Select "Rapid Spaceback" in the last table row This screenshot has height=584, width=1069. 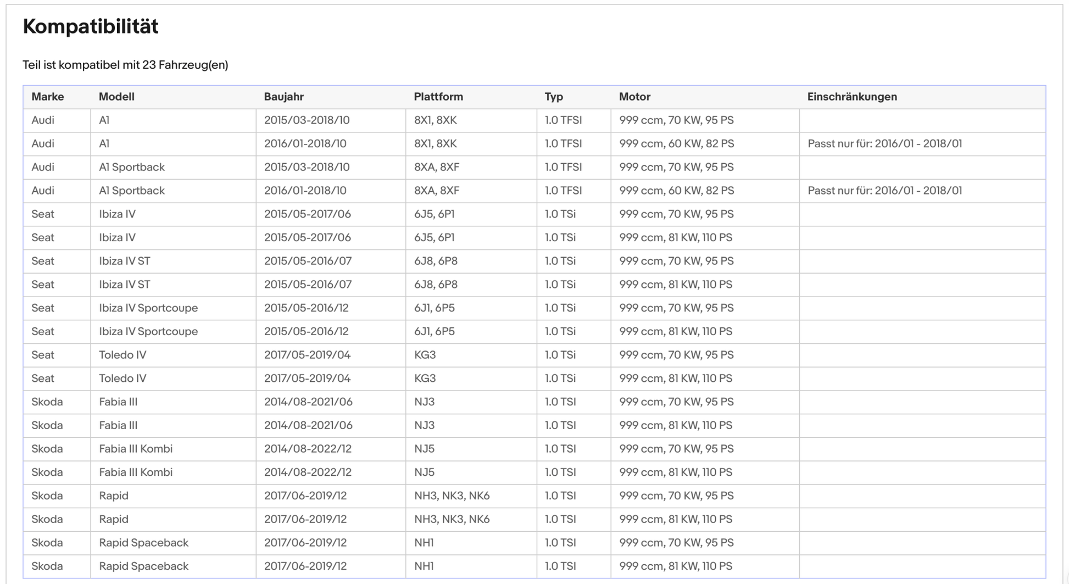(143, 566)
